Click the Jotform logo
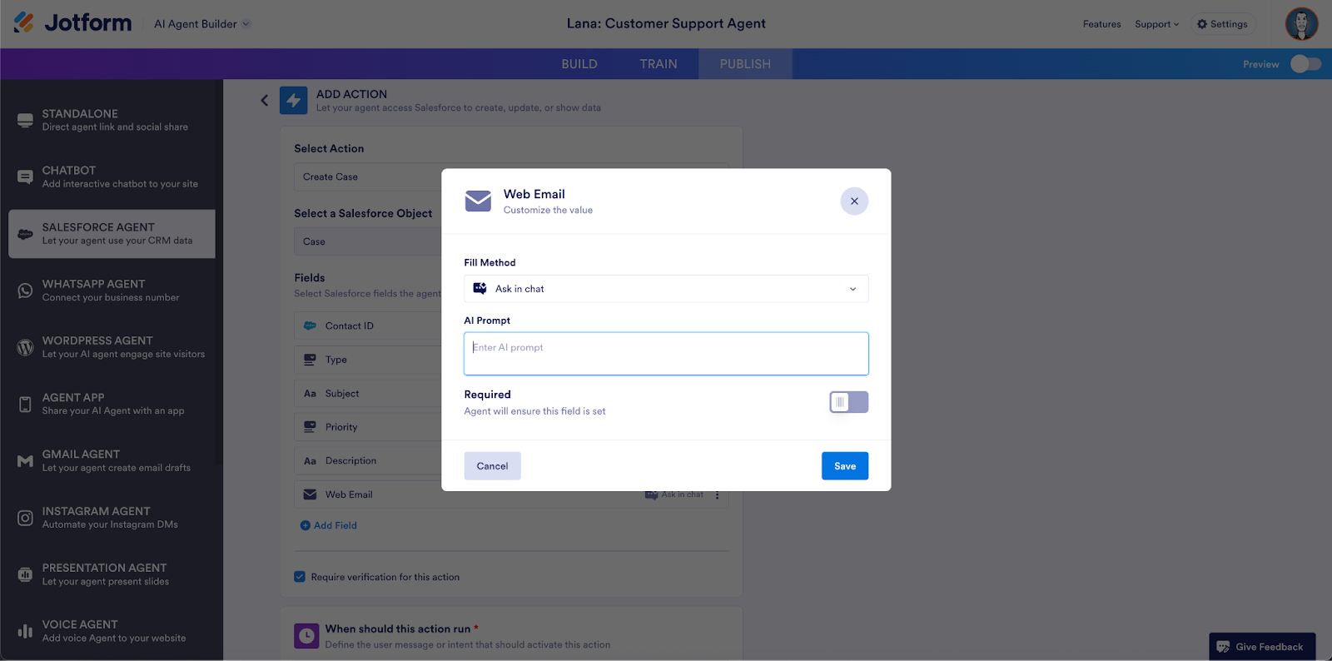 coord(72,23)
